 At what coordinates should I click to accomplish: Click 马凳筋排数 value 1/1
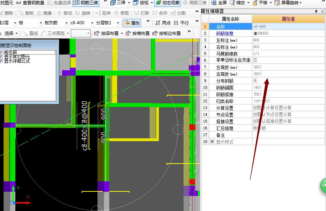tap(289, 53)
